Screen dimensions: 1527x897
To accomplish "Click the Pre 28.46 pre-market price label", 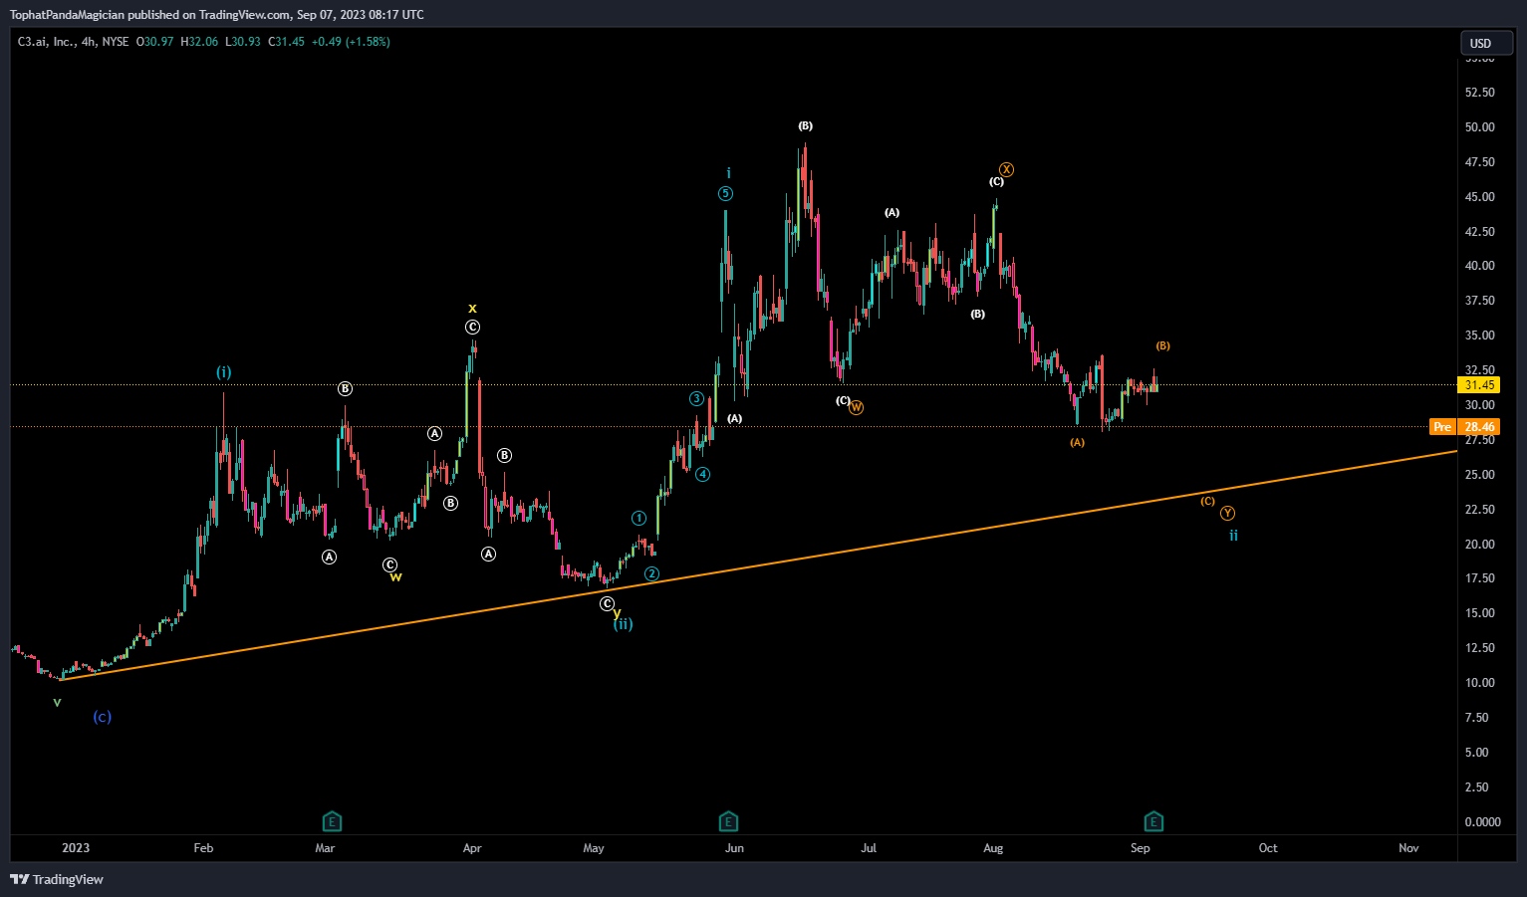I will (x=1464, y=427).
